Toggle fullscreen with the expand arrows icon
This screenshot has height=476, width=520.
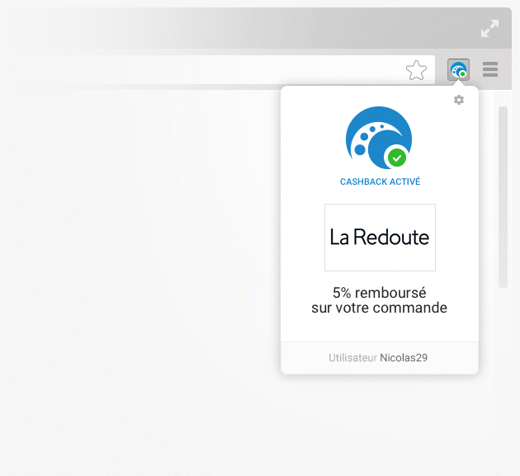click(489, 29)
